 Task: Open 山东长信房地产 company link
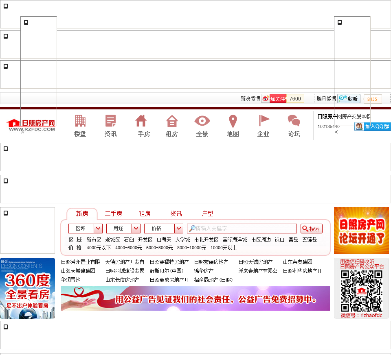tap(123, 280)
